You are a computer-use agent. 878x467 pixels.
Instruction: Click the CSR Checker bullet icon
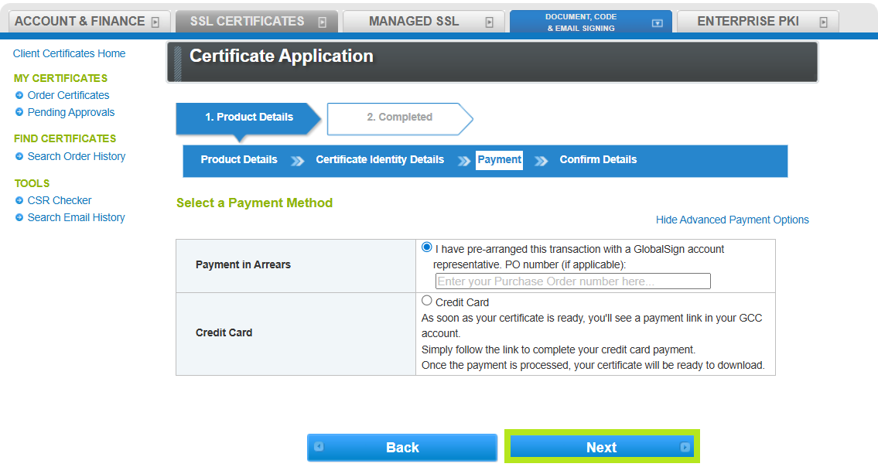[18, 200]
